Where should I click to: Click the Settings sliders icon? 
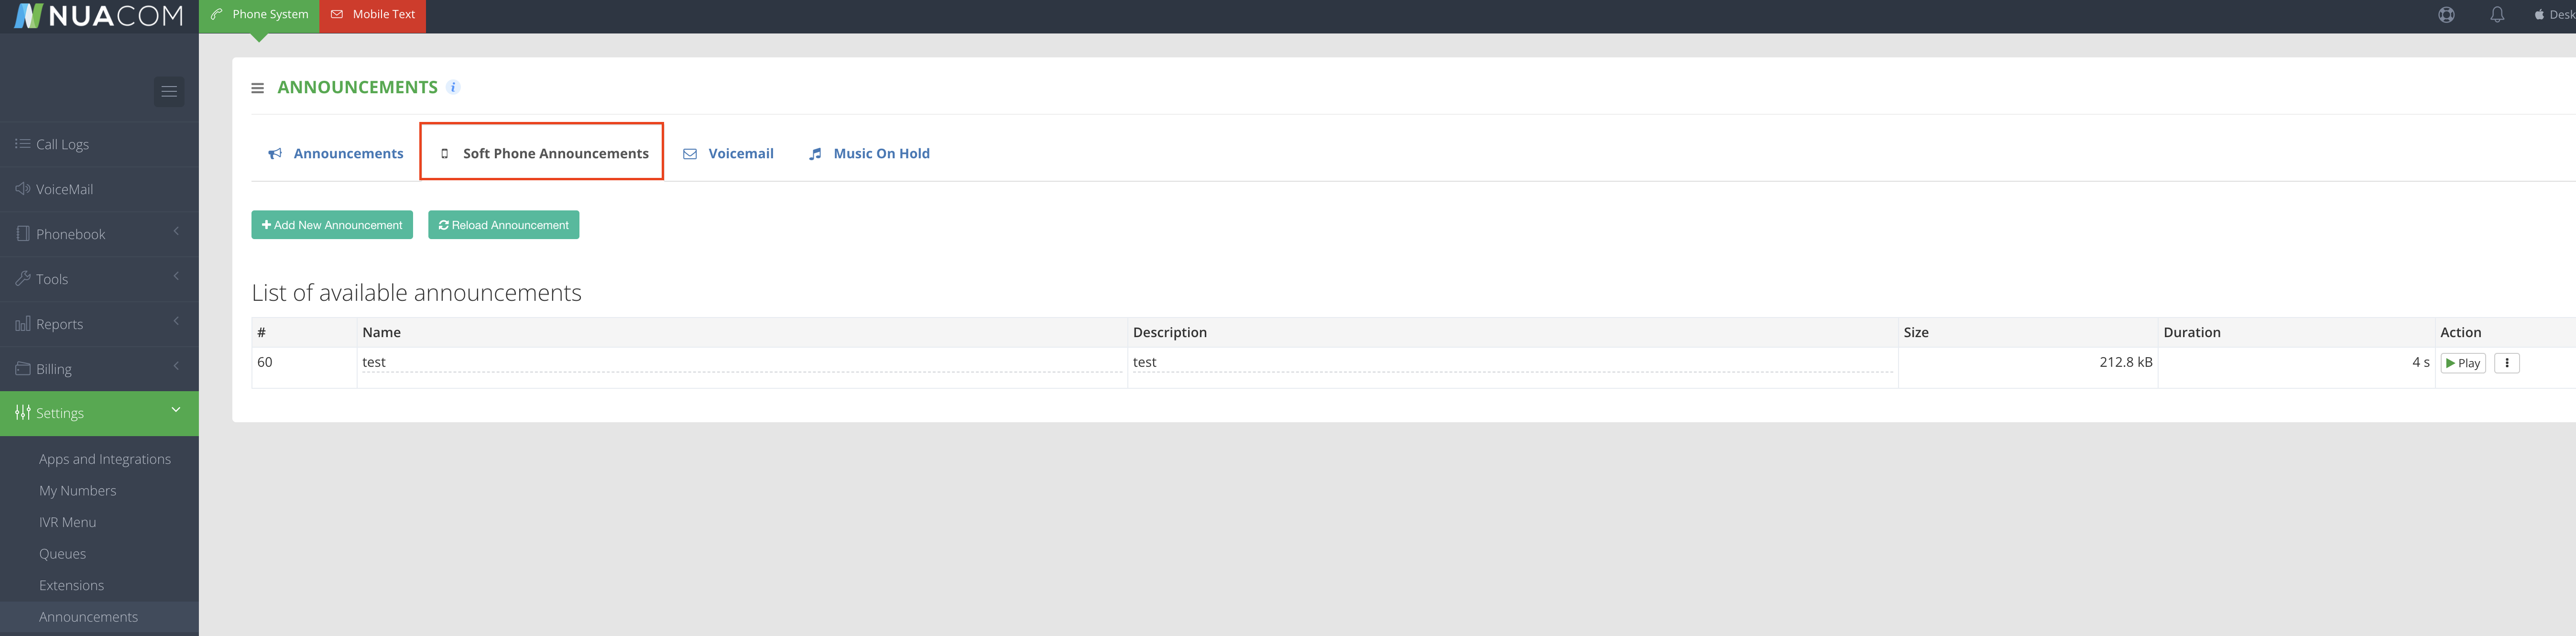(22, 412)
